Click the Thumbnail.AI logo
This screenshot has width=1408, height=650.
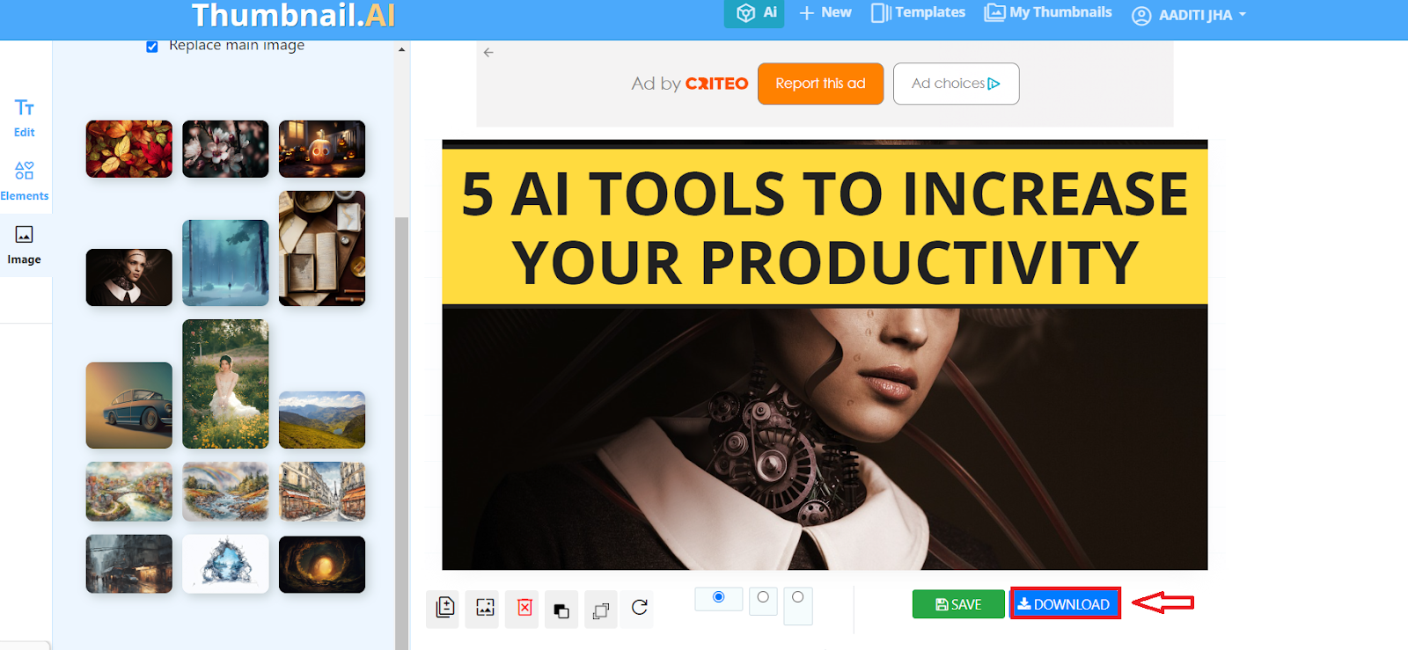point(293,15)
